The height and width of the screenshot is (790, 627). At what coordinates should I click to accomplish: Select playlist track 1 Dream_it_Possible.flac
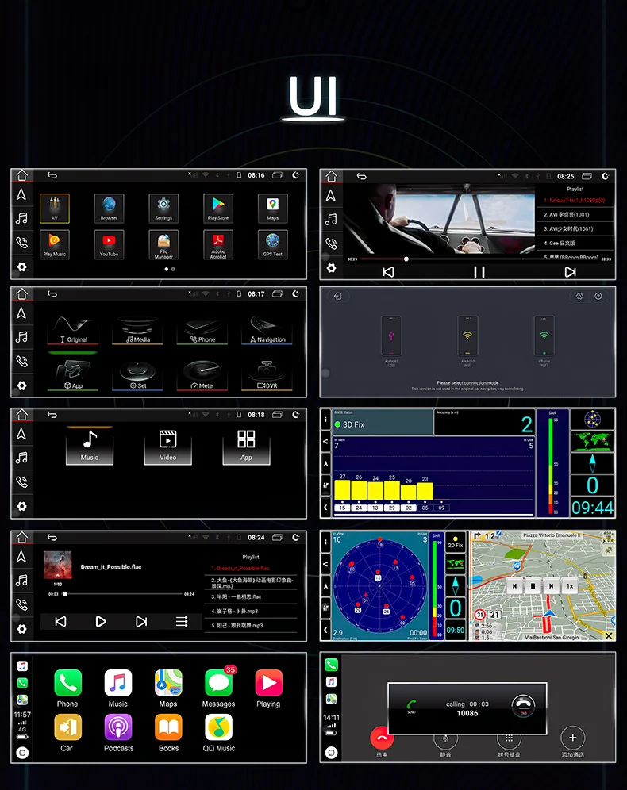pyautogui.click(x=251, y=568)
